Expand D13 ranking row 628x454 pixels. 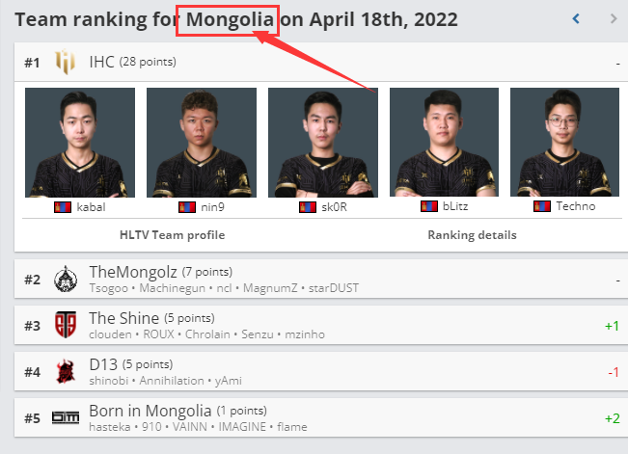[x=321, y=371]
